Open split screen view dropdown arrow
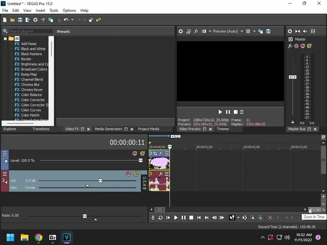The height and width of the screenshot is (245, 327). tap(210, 31)
